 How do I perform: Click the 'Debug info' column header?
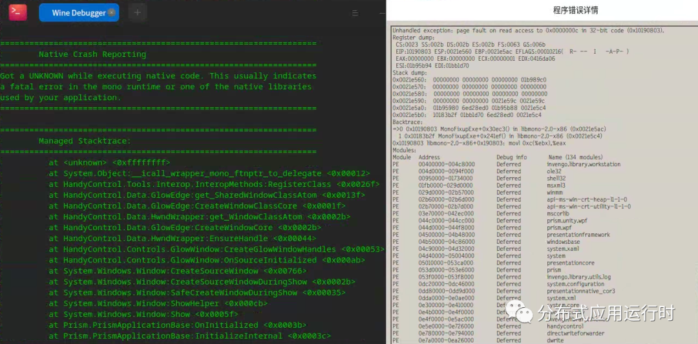511,157
